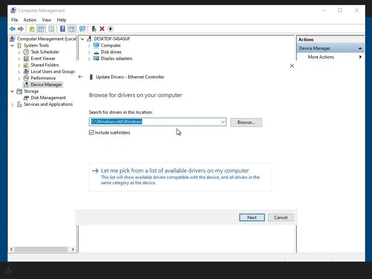Toggle the Show/Hide Console Tree icon
The image size is (372, 279).
41,29
